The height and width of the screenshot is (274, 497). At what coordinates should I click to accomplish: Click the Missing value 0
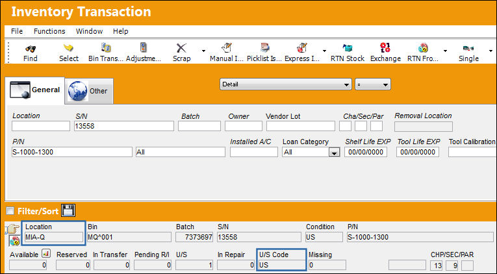click(327, 265)
